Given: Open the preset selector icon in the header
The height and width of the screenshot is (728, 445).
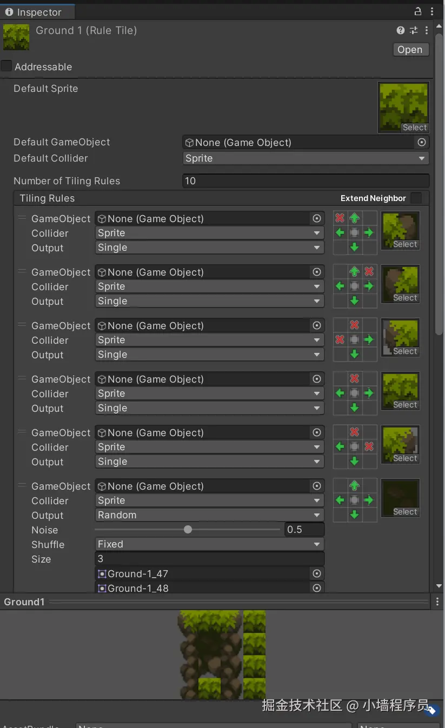Looking at the screenshot, I should click(414, 31).
